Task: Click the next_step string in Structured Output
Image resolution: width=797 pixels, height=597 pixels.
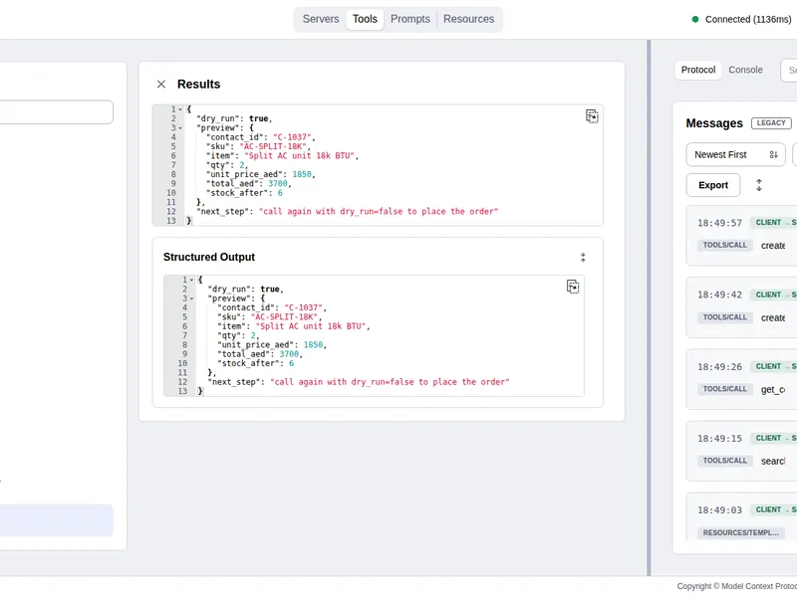Action: 390,382
